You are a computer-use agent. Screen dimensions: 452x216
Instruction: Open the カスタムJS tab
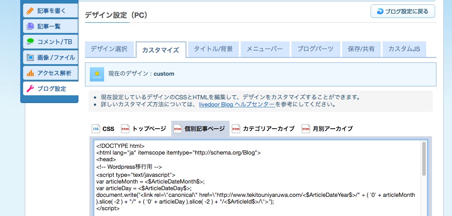404,49
